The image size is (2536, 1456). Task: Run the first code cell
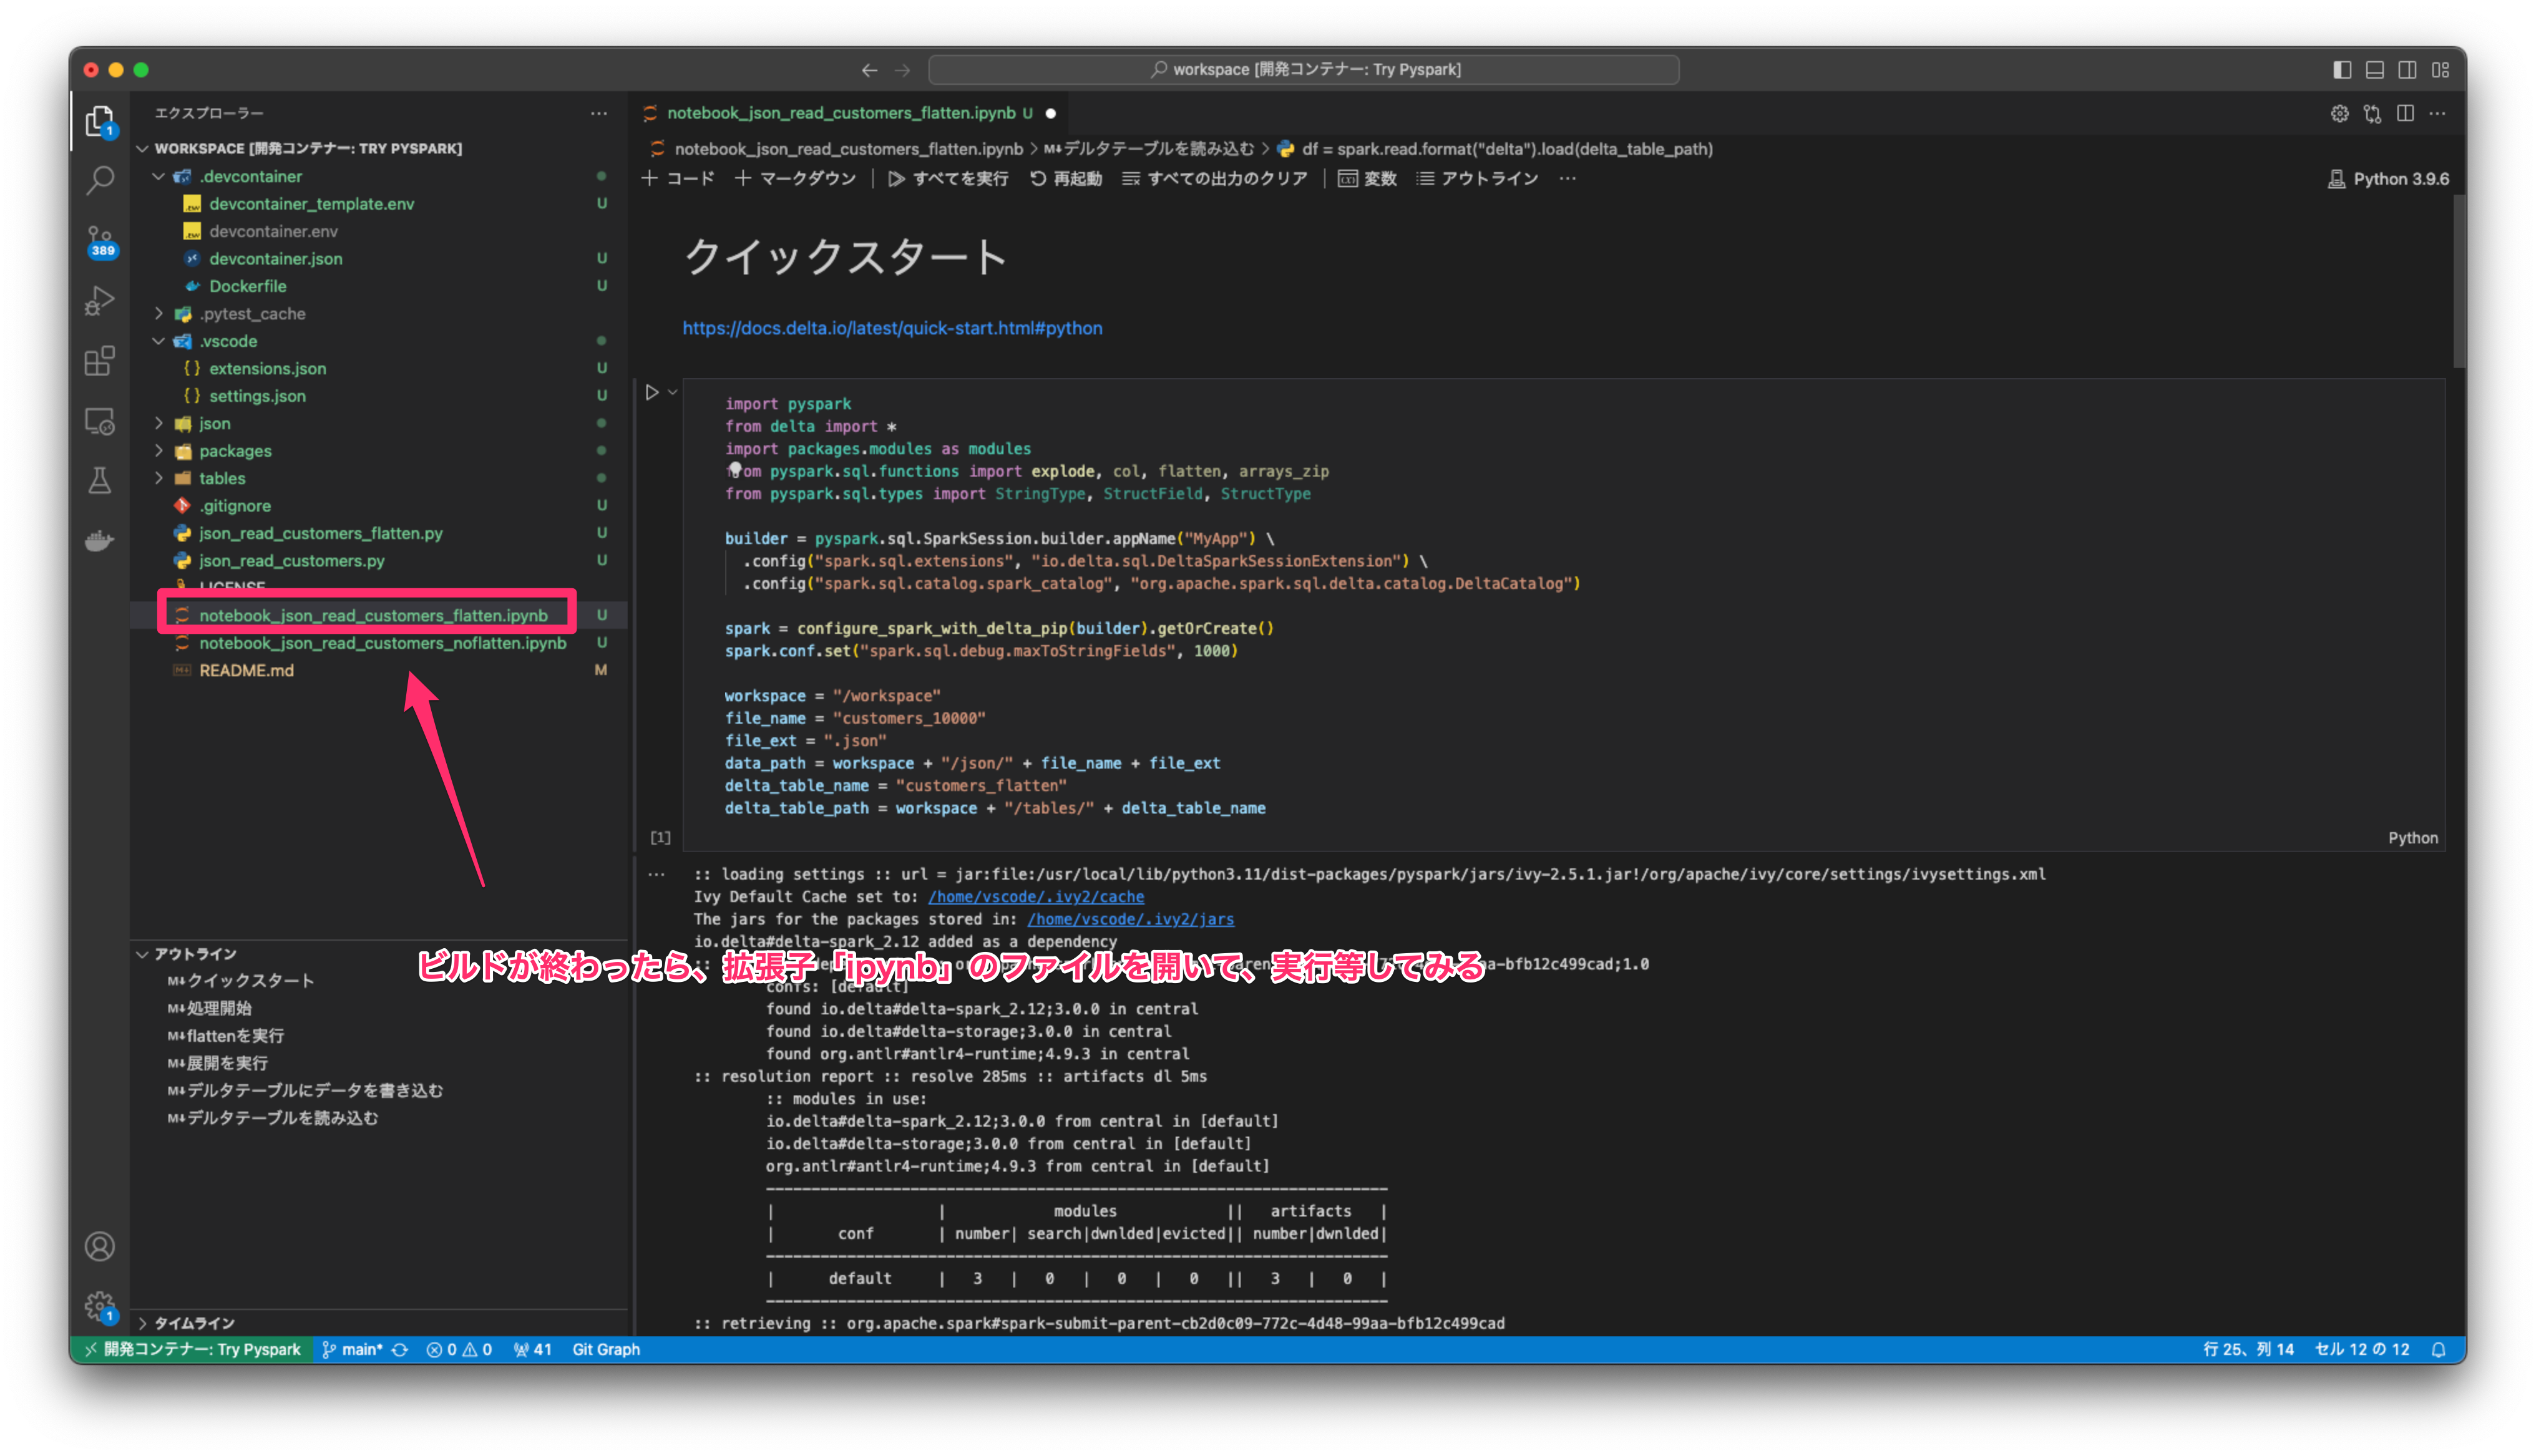(x=652, y=392)
